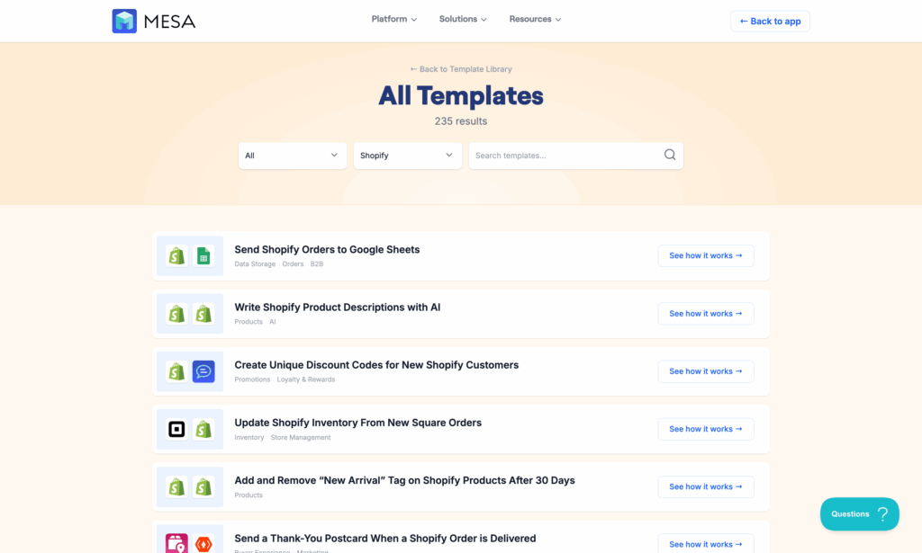Click the red diamond icon in Postcard row

pos(203,544)
